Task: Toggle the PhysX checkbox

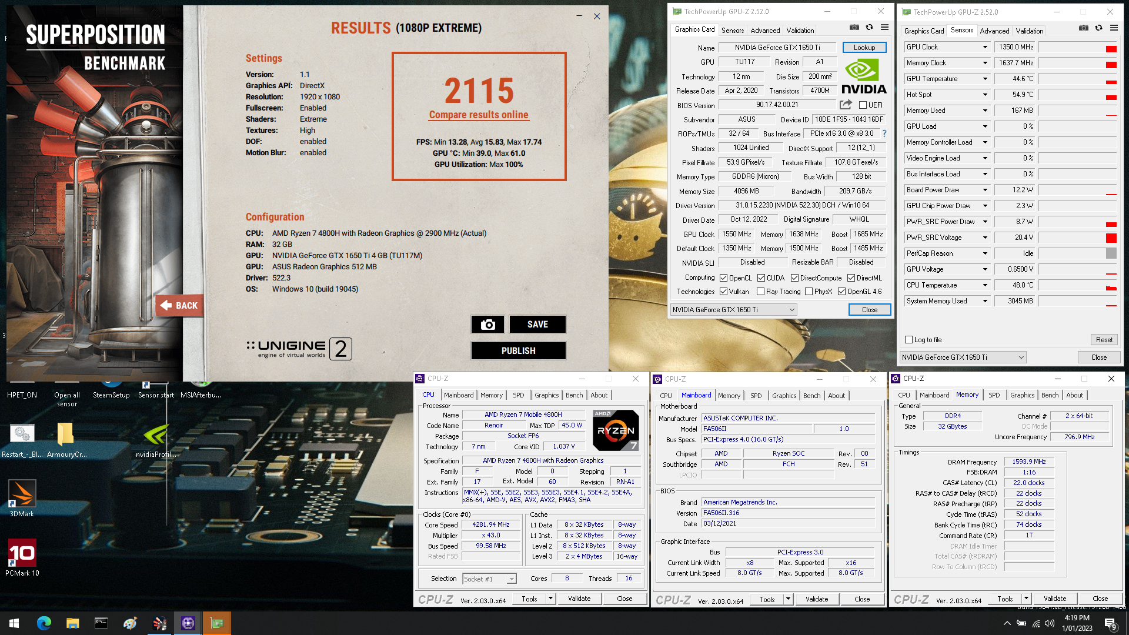Action: [809, 292]
